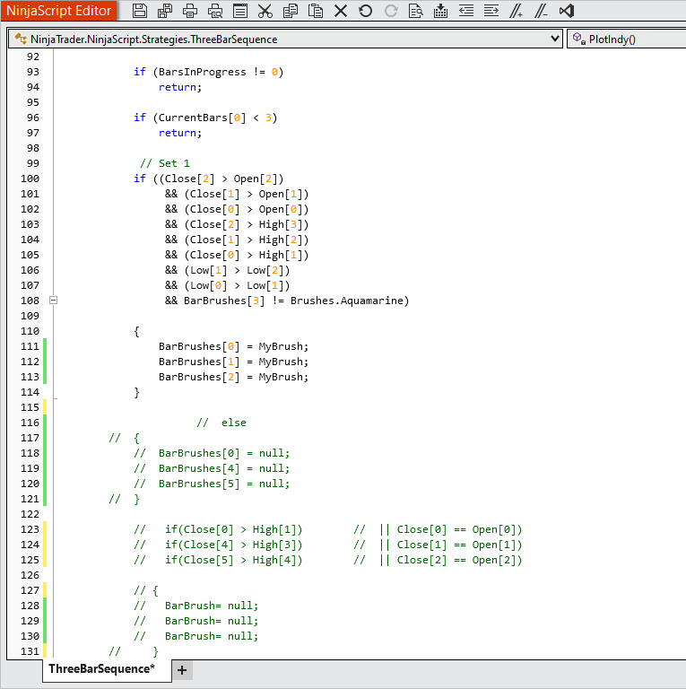Compile the script using the toolbar icon

click(x=440, y=12)
